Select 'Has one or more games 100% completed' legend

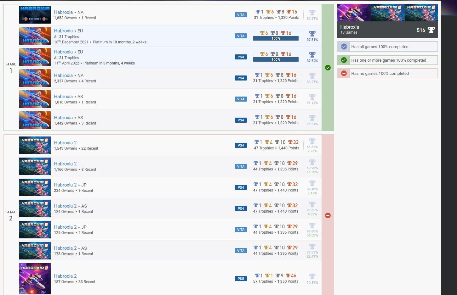[388, 60]
